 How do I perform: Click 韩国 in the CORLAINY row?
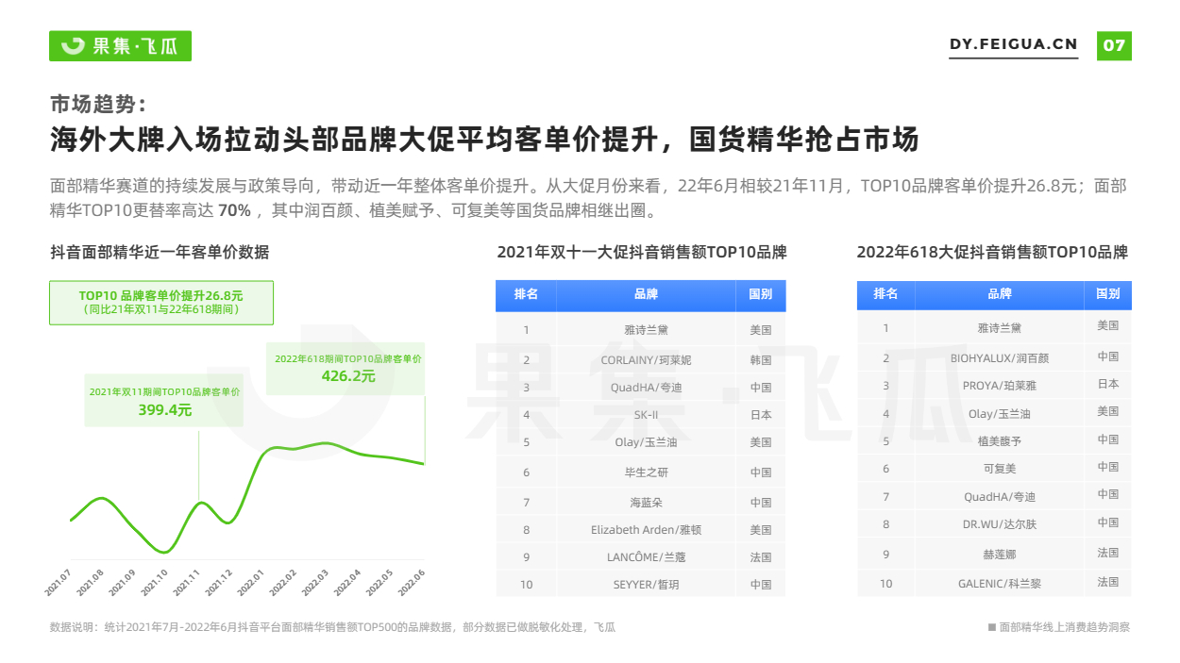tap(760, 360)
